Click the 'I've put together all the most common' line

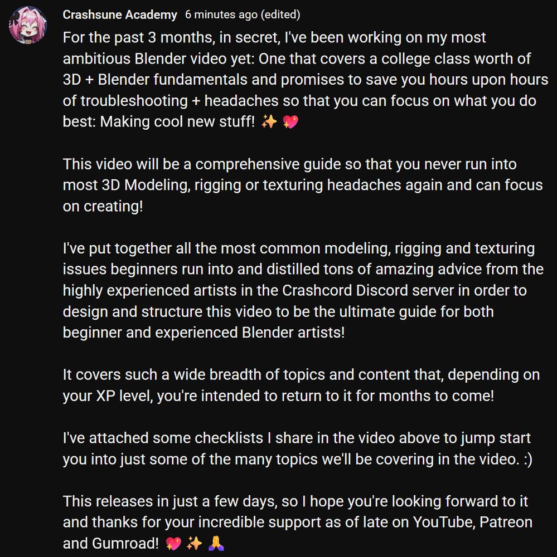[x=298, y=248]
